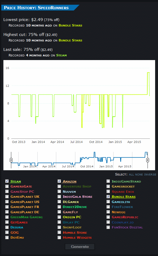Tick the GameStop PC checkbox
This screenshot has width=158, height=256.
click(x=7, y=191)
